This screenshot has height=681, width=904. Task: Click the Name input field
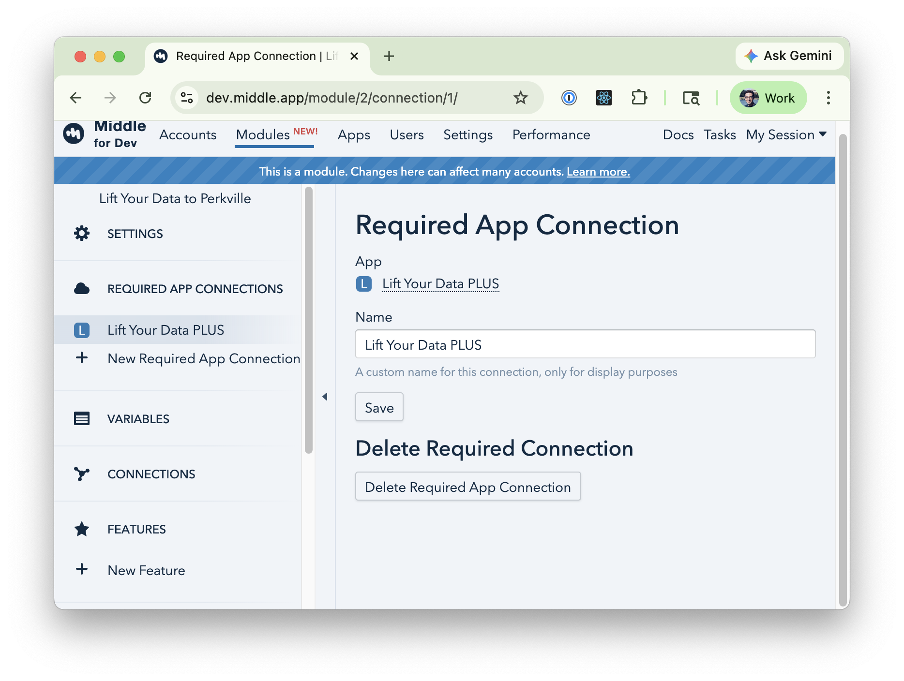click(x=585, y=344)
